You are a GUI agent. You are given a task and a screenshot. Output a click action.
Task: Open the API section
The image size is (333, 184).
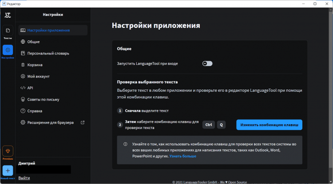coord(53,88)
